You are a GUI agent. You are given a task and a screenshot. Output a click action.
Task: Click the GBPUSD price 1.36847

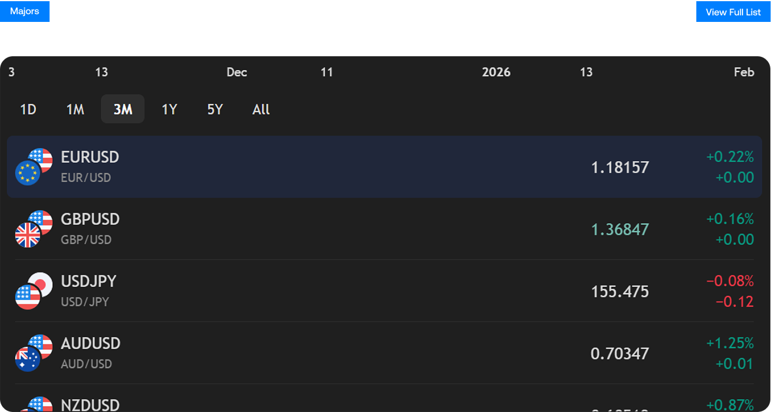coord(619,228)
